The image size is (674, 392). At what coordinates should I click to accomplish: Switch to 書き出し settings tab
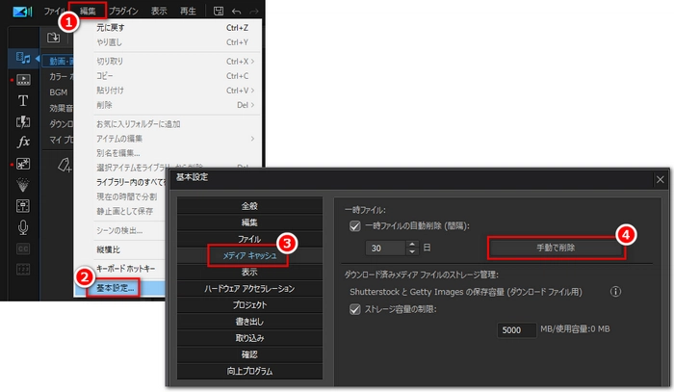(x=249, y=322)
